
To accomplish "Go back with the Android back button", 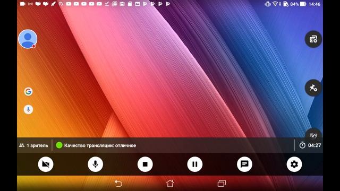I will click(118, 184).
